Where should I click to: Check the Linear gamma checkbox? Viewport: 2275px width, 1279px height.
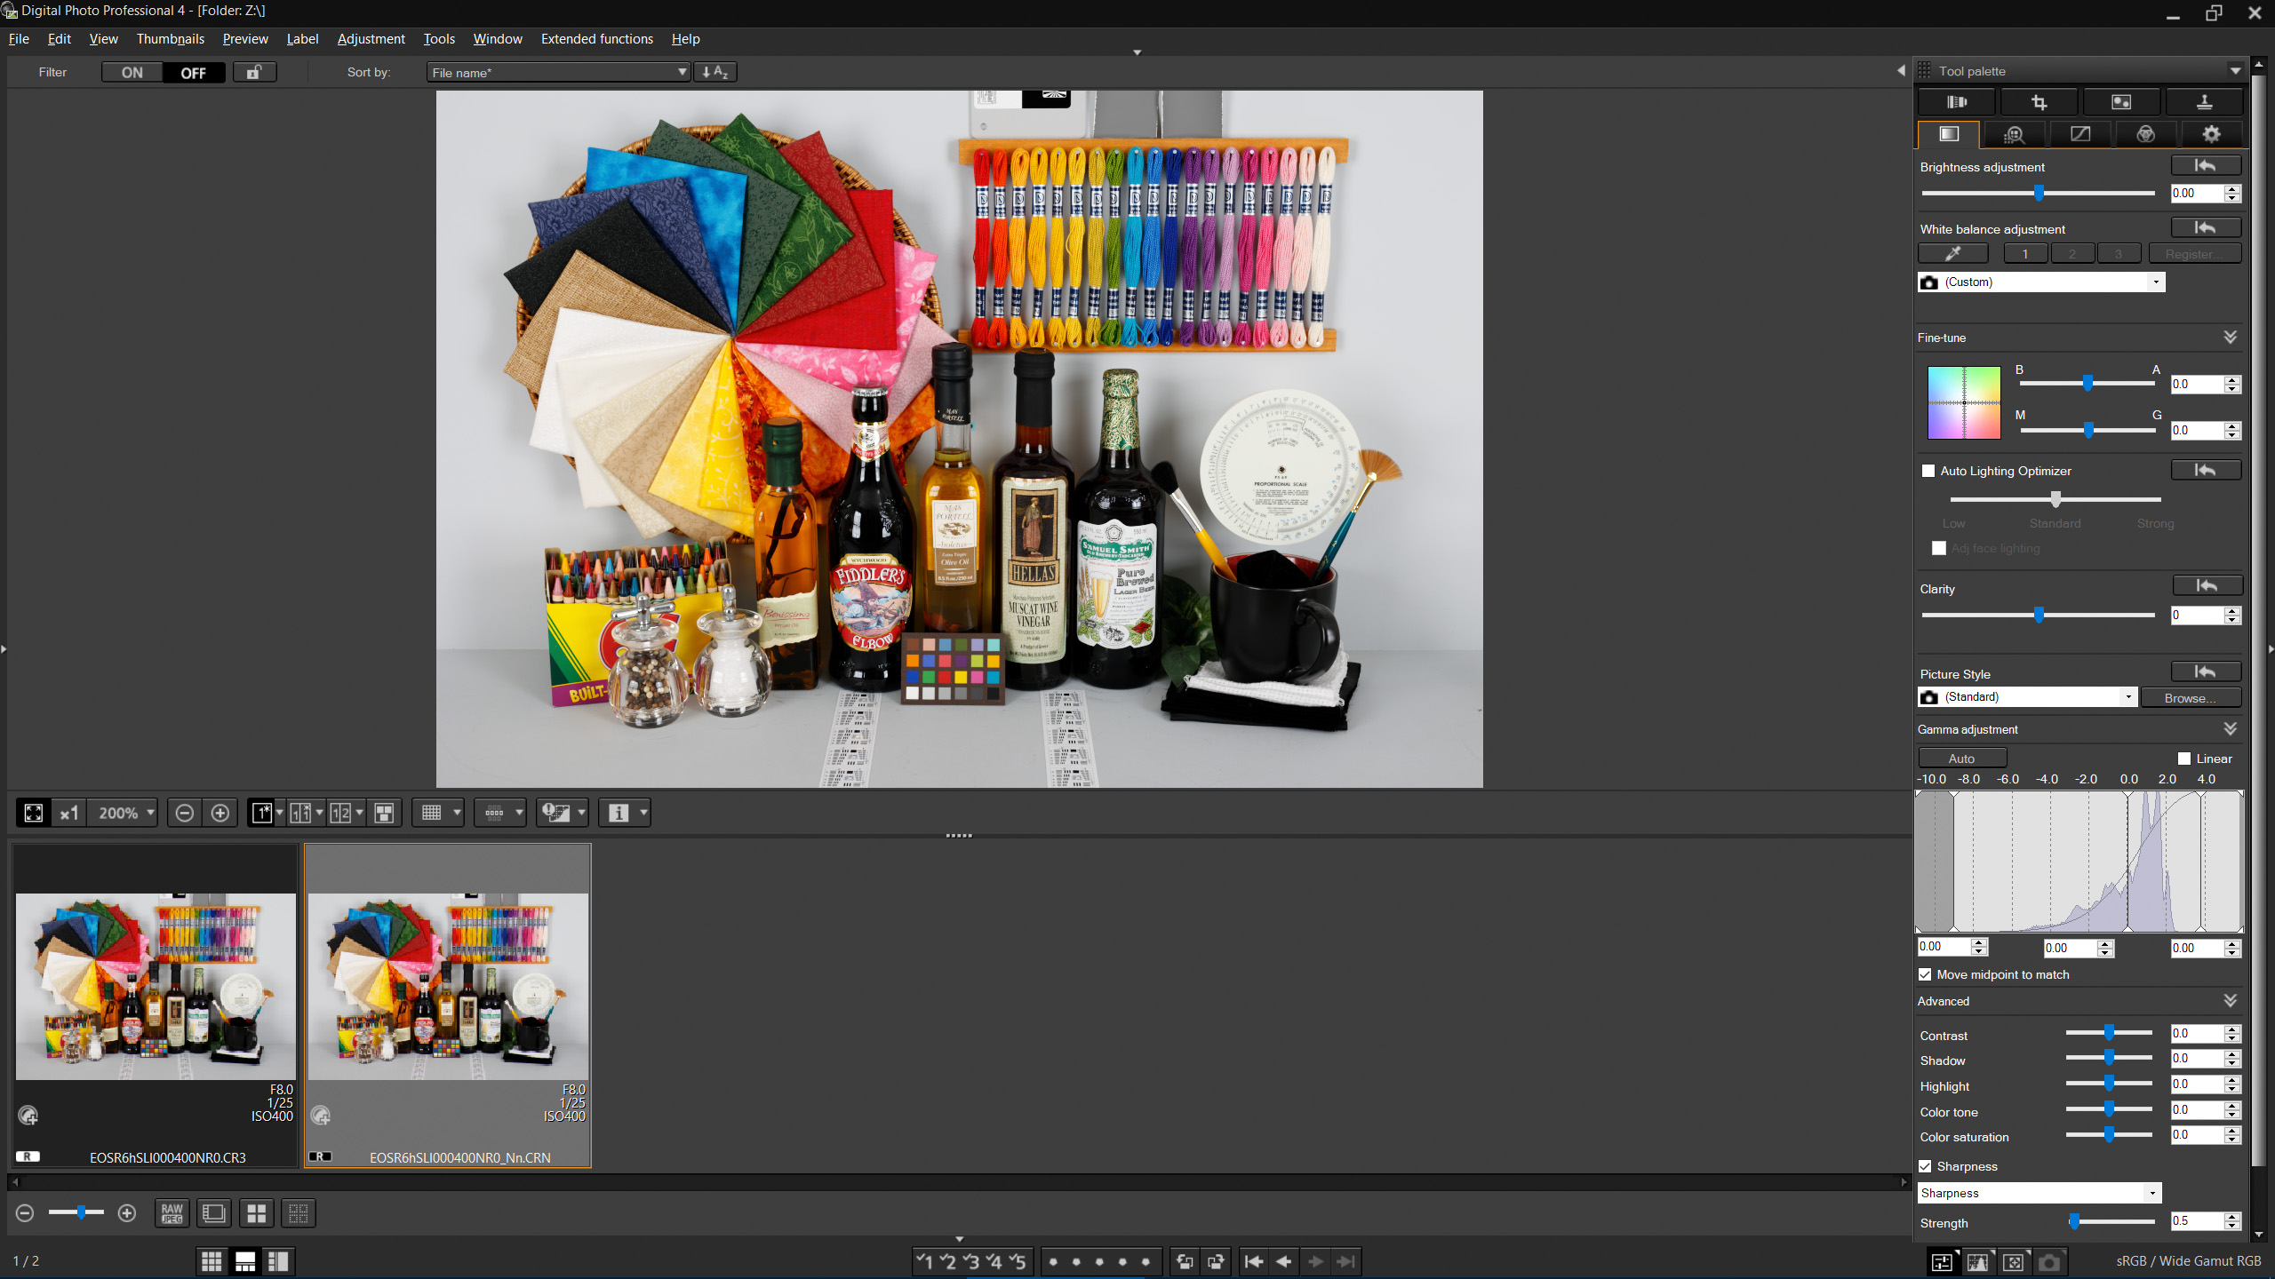(2184, 759)
